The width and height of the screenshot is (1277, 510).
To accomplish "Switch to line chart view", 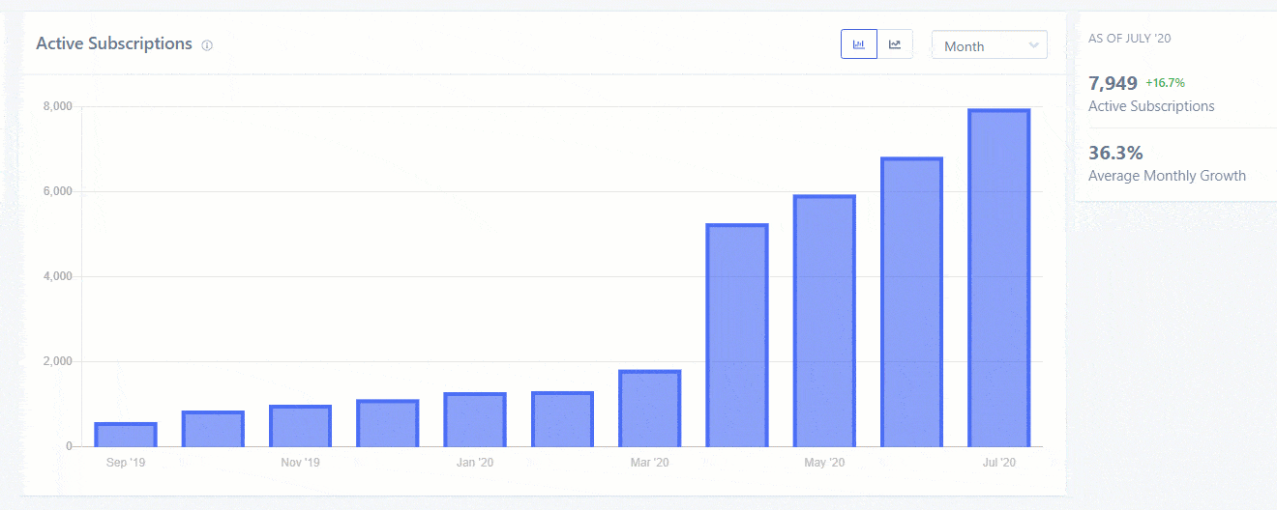I will click(895, 44).
